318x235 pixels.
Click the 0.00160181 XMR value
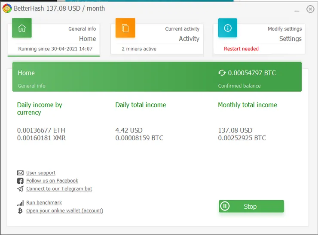click(41, 138)
